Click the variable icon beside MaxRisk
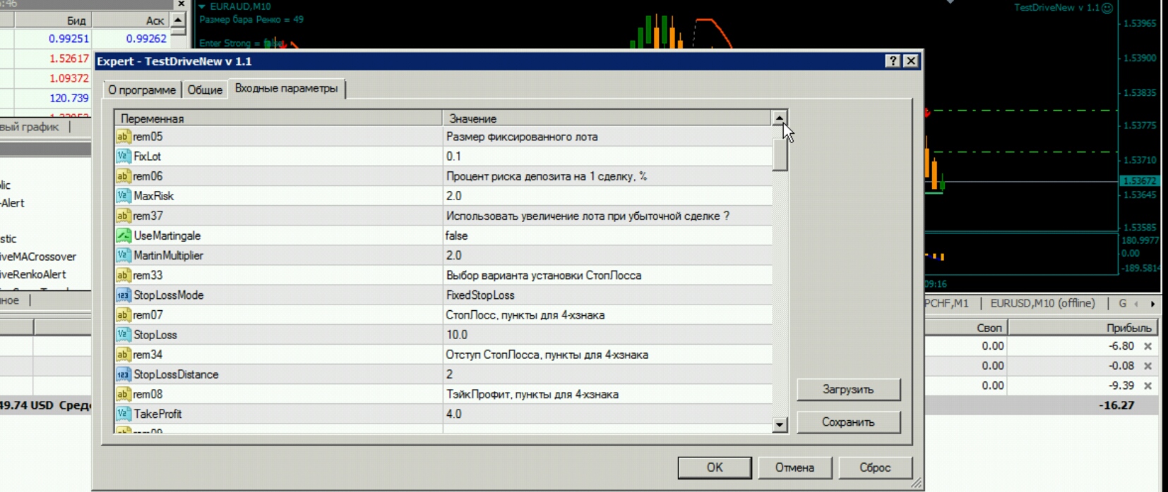Screen dimensions: 1168x492 point(123,196)
